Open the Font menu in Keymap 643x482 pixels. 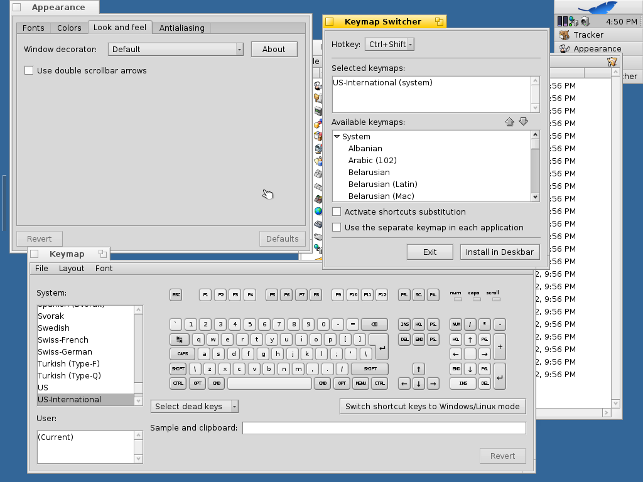104,268
